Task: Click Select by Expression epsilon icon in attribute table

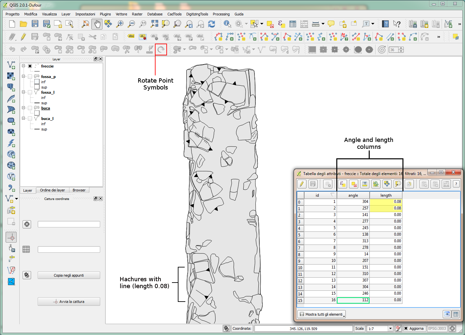Action: (x=343, y=184)
